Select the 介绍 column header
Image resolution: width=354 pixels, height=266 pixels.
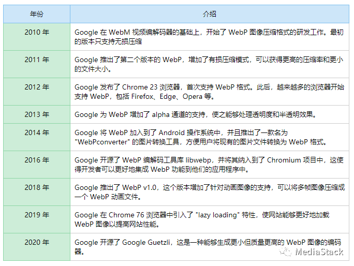(210, 14)
